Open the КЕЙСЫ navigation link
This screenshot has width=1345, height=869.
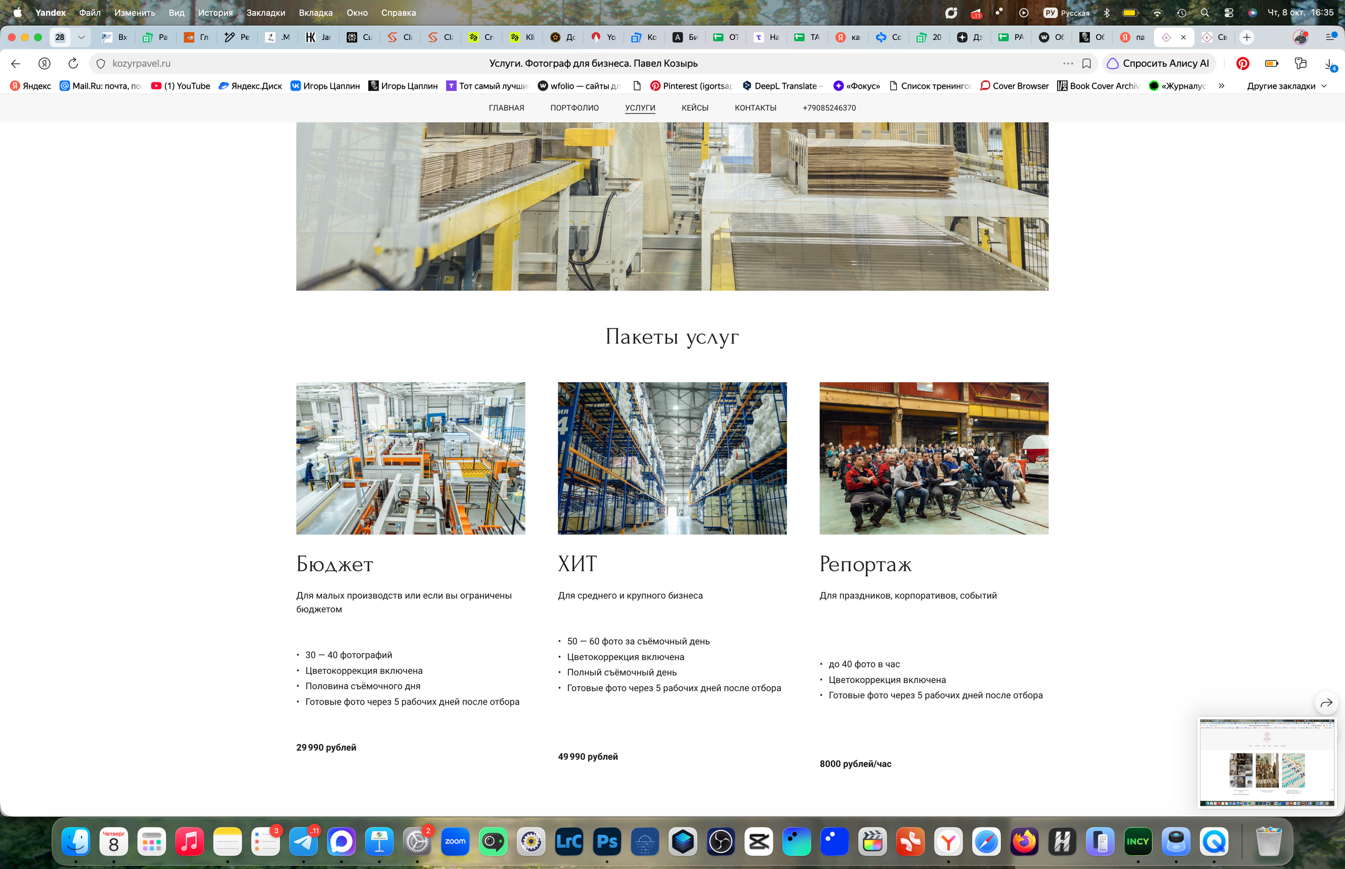pos(695,108)
